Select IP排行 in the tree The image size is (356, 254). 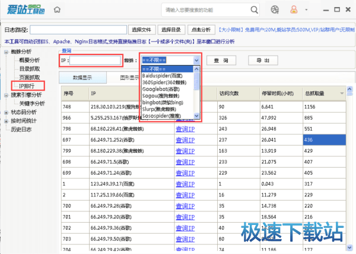tap(27, 86)
